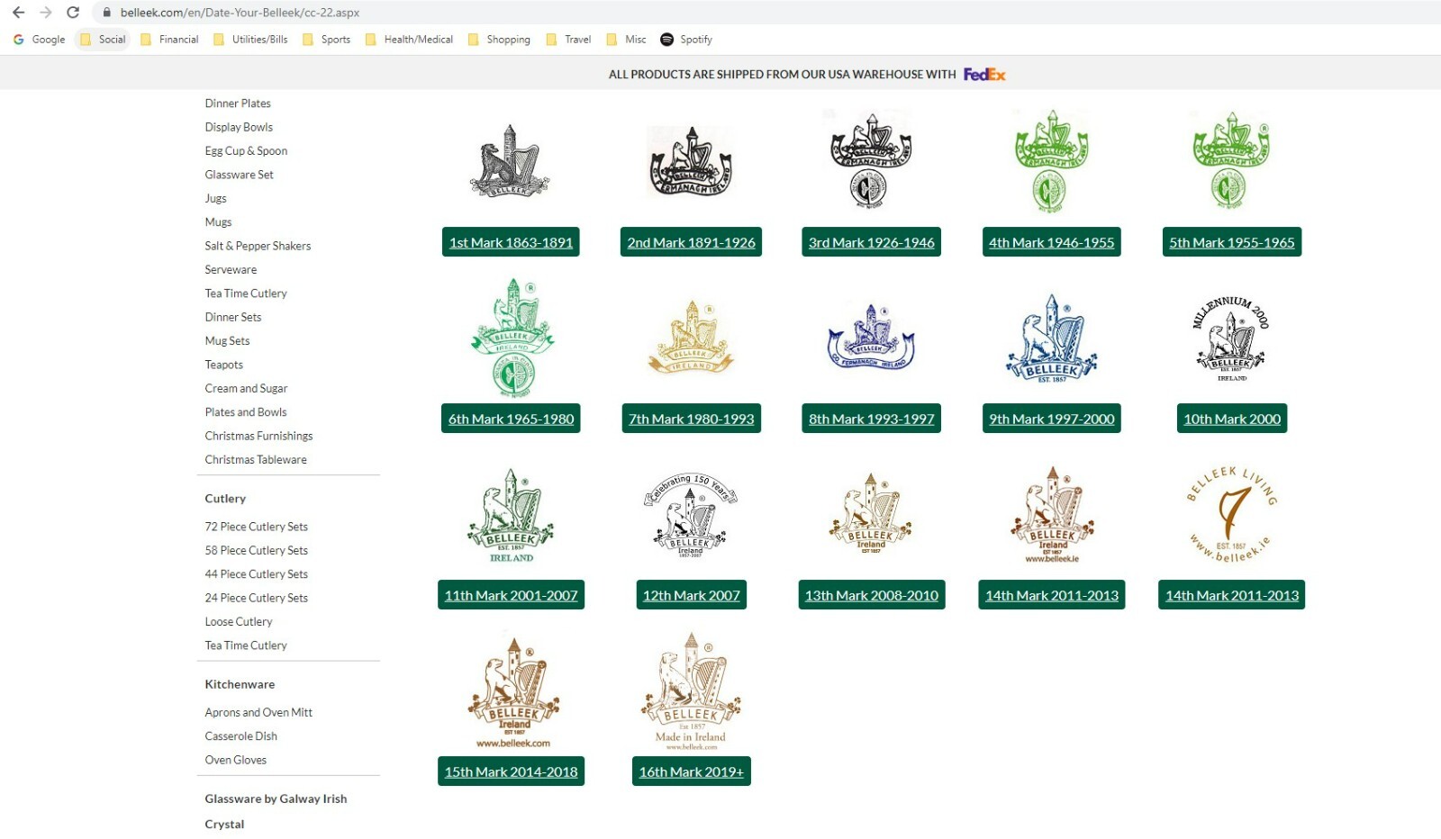
Task: Click the logo image above 13th Mark 2008-2010
Action: point(871,513)
